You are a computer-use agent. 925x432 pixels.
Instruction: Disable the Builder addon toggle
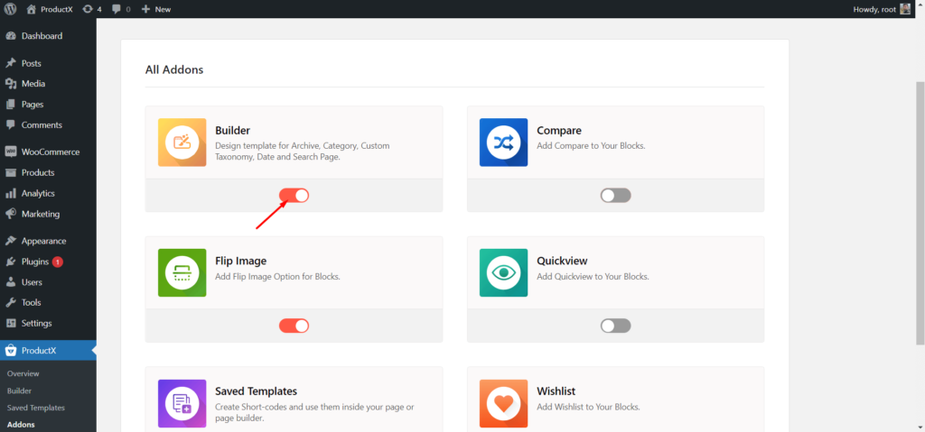[294, 195]
